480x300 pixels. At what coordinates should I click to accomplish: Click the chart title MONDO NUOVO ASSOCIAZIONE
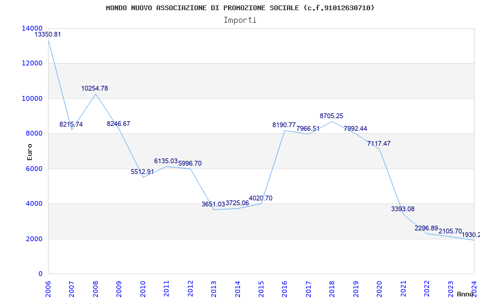pyautogui.click(x=240, y=8)
